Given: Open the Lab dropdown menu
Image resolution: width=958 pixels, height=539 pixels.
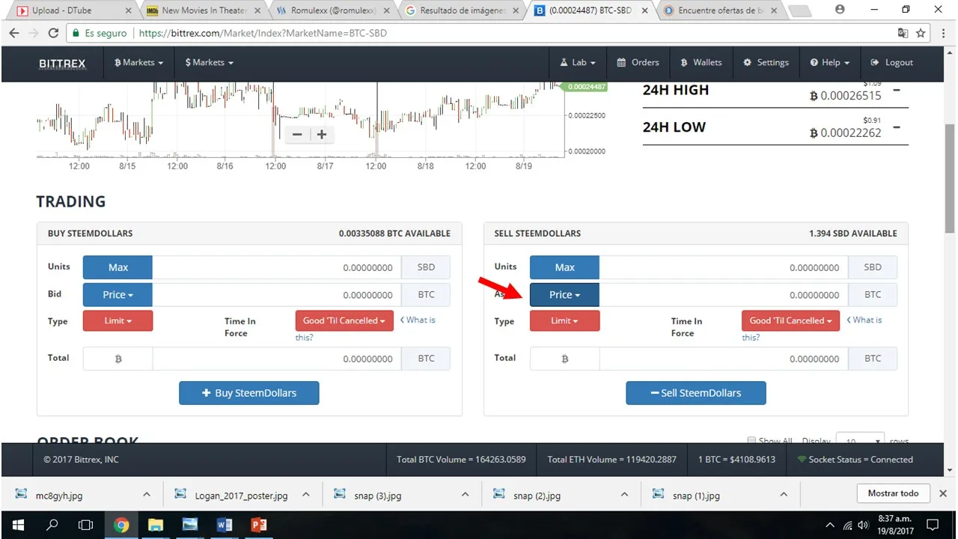Looking at the screenshot, I should [578, 63].
